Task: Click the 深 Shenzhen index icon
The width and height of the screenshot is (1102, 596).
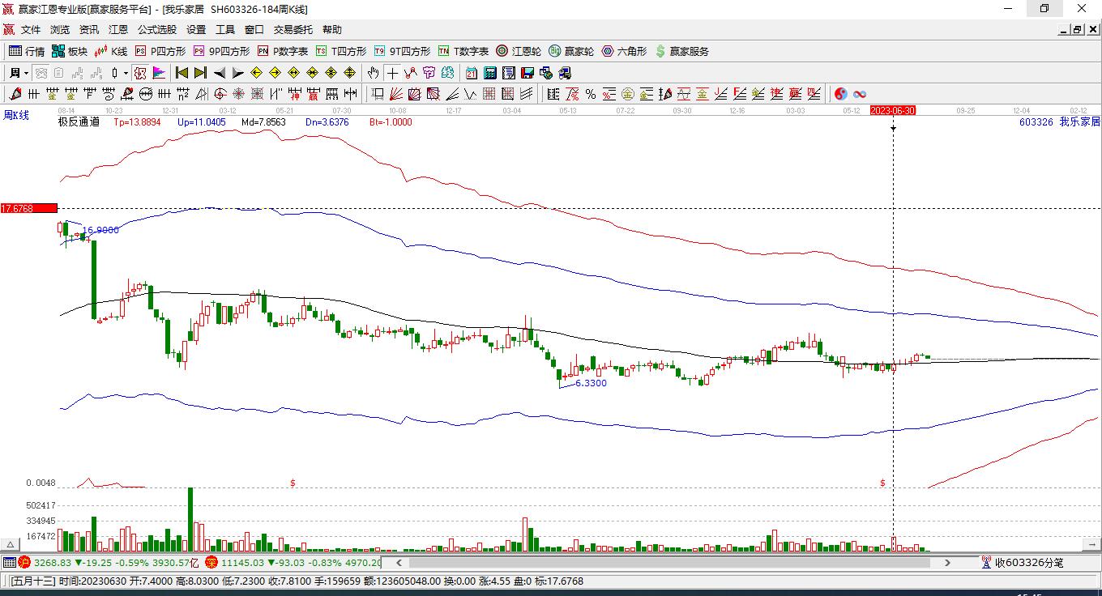Action: [x=211, y=562]
